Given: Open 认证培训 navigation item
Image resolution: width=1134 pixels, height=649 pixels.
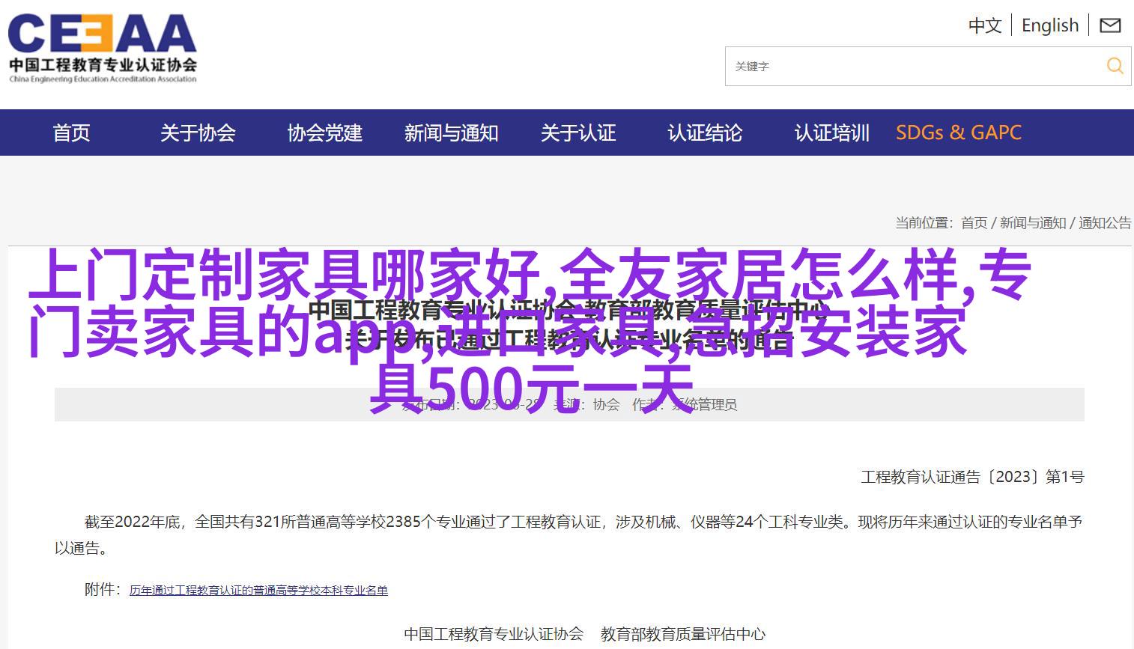Looking at the screenshot, I should point(831,133).
